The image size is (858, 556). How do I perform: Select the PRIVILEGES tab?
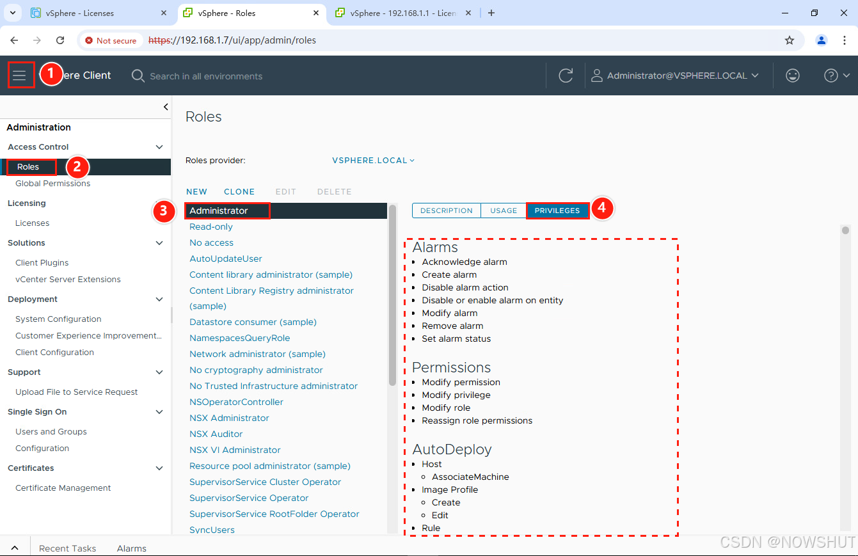tap(557, 210)
